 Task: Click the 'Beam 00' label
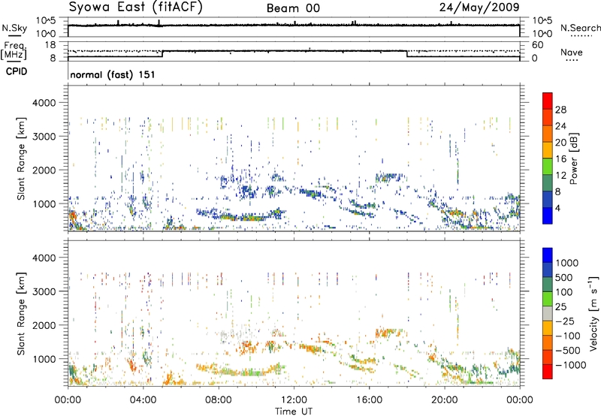click(x=293, y=8)
